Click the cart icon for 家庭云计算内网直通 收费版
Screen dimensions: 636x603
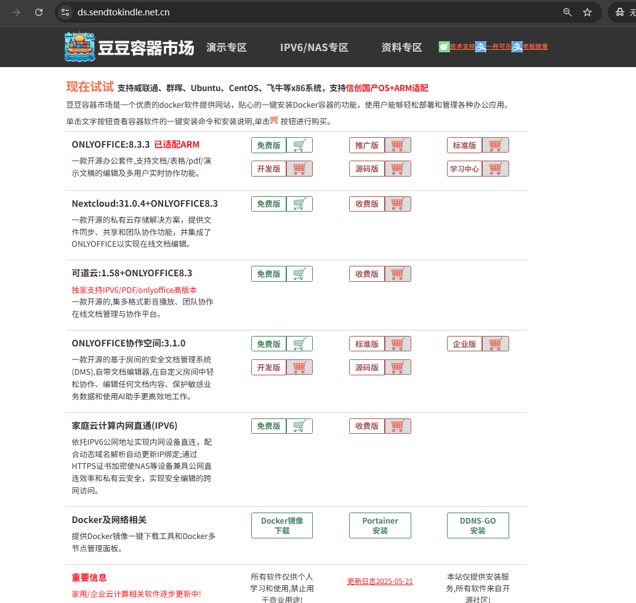pos(398,426)
